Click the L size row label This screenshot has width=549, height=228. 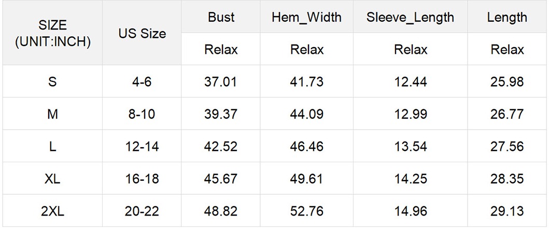coord(52,147)
